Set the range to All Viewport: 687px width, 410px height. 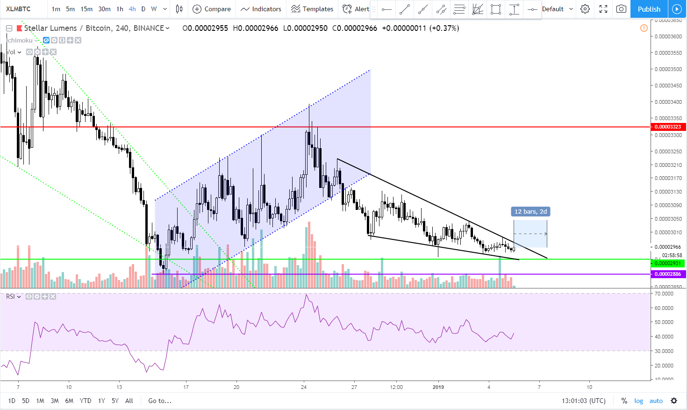tap(129, 401)
